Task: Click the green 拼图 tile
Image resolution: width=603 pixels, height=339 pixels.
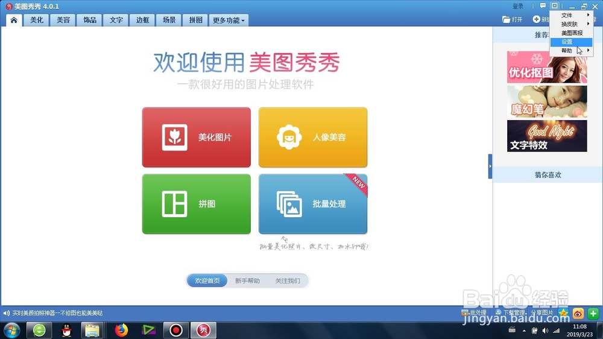Action: coord(196,204)
